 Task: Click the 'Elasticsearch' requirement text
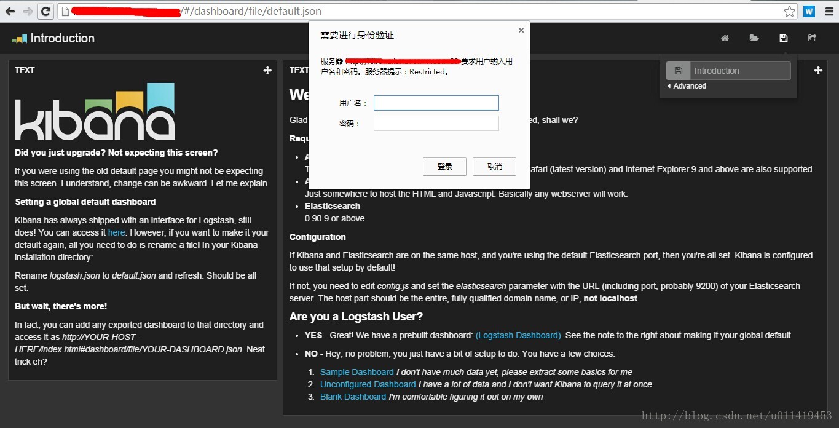pos(333,206)
